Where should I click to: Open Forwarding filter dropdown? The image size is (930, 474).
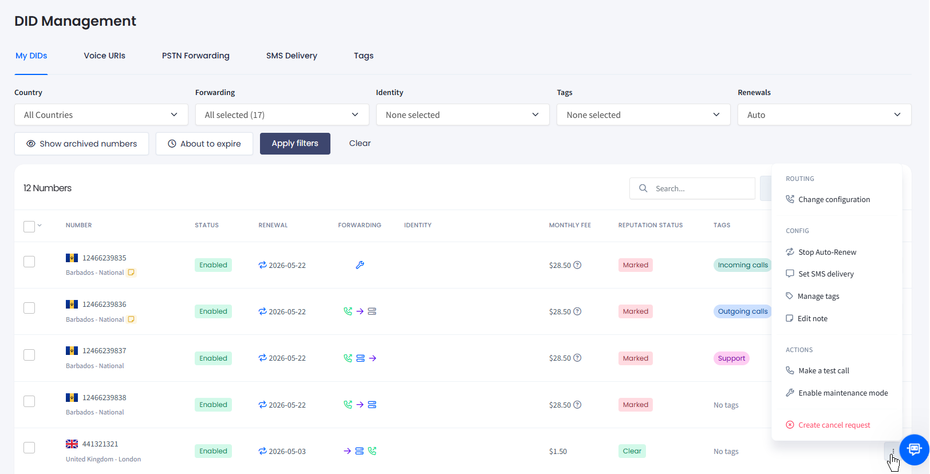(282, 114)
